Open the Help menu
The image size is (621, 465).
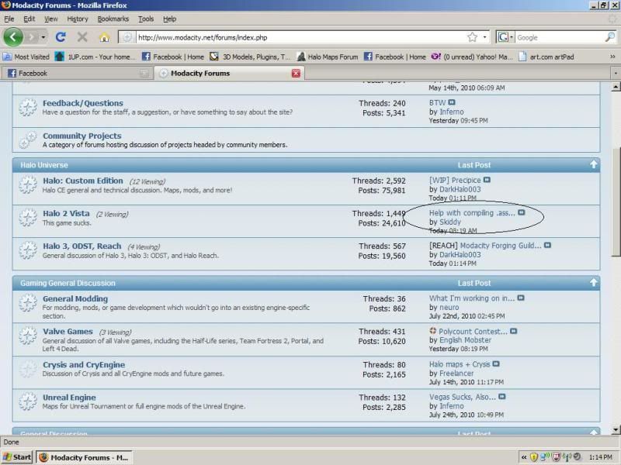(169, 19)
